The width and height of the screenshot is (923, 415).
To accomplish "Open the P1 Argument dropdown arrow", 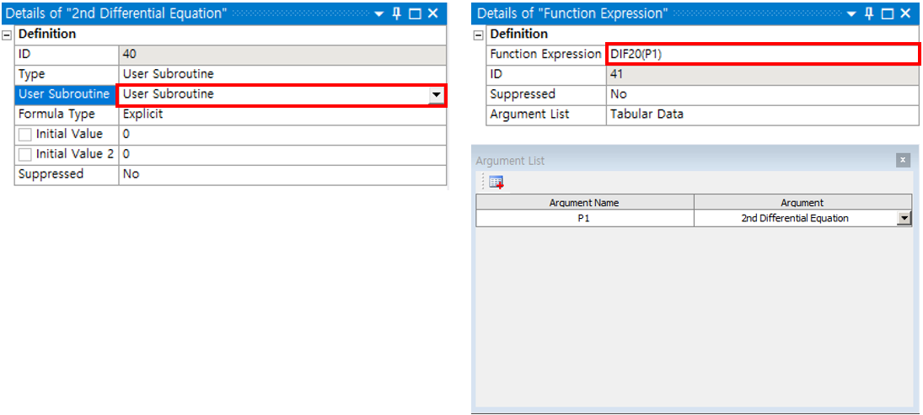I will (904, 218).
